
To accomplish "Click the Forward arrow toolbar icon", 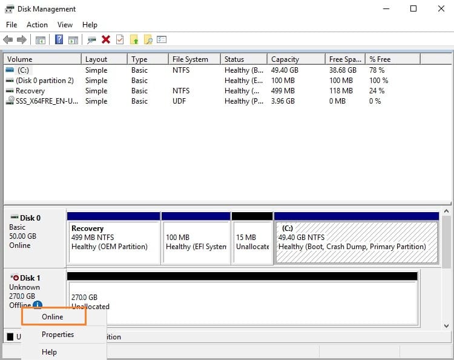I will [22, 40].
